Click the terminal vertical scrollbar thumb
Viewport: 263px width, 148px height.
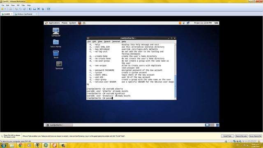point(175,86)
